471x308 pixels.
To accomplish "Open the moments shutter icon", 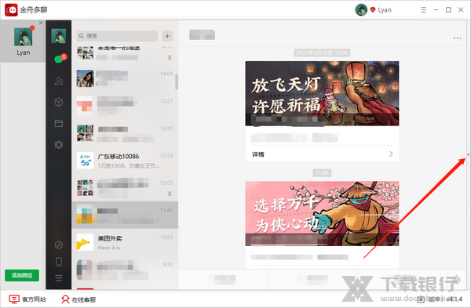I will tap(59, 144).
